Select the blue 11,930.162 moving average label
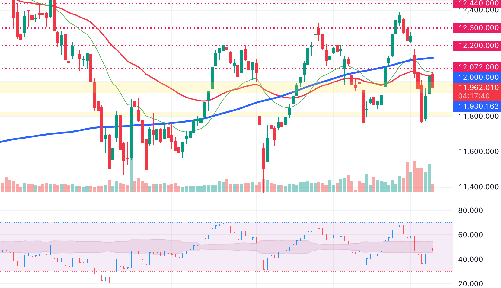Viewport: 501px width, 288px height. coord(478,106)
